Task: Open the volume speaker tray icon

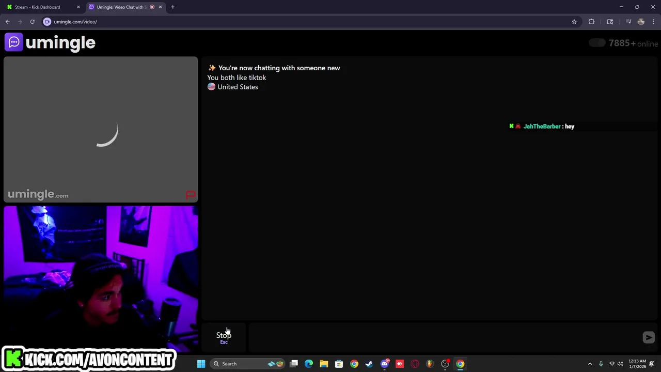Action: tap(620, 364)
